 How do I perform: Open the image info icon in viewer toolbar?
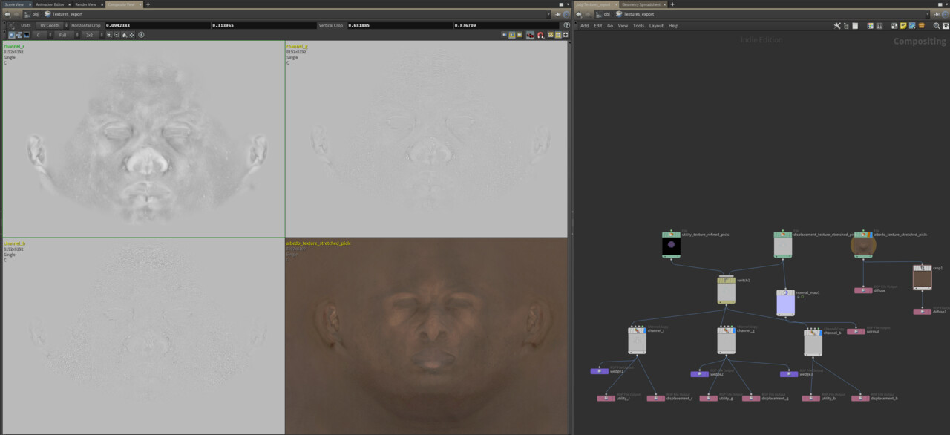tap(141, 35)
